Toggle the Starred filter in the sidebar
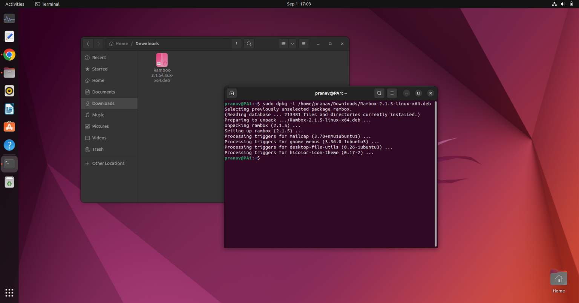This screenshot has width=579, height=303. coord(99,69)
